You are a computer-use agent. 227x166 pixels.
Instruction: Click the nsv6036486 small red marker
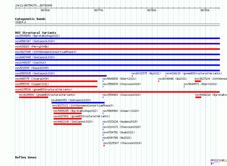pos(159,81)
